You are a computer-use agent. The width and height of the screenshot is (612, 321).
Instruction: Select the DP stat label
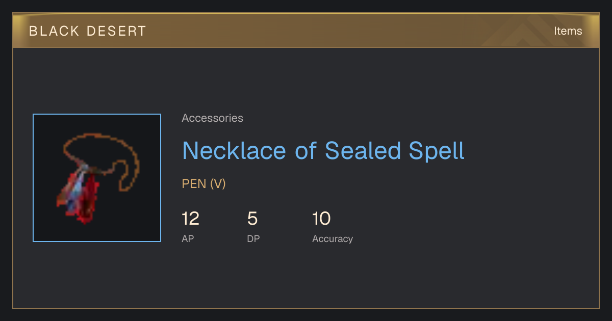(253, 238)
